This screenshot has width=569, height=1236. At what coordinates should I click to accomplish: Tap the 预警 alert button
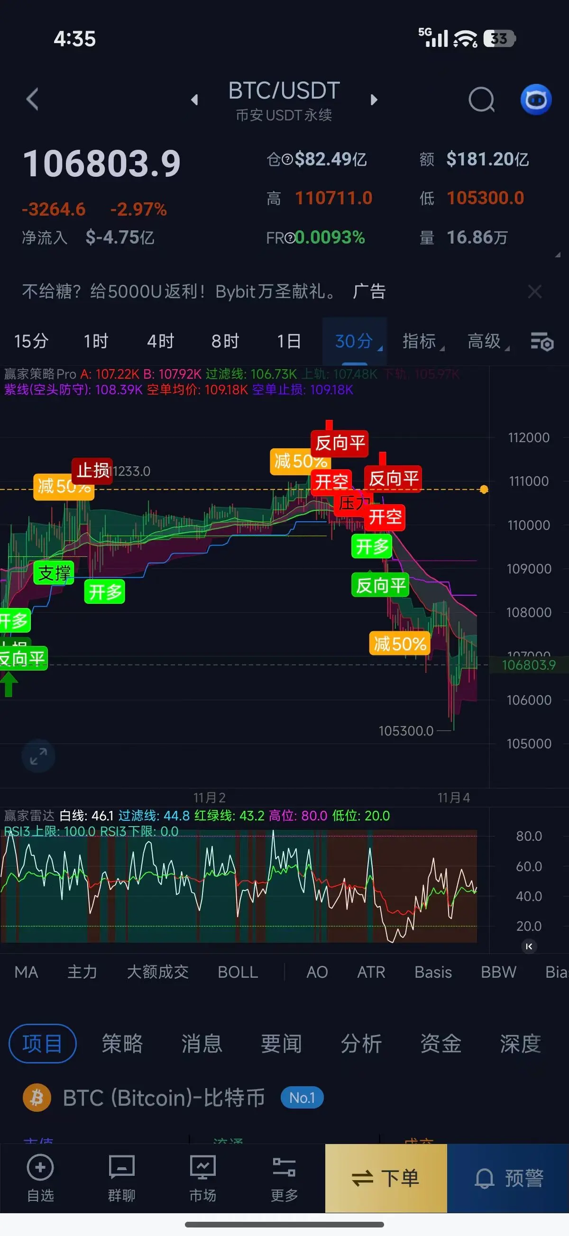click(x=508, y=1178)
